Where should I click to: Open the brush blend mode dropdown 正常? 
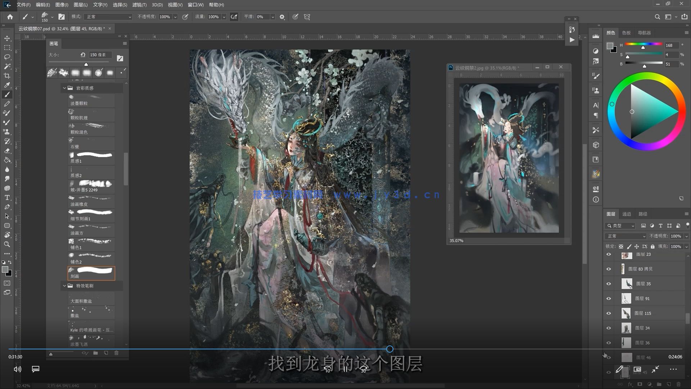coord(108,17)
